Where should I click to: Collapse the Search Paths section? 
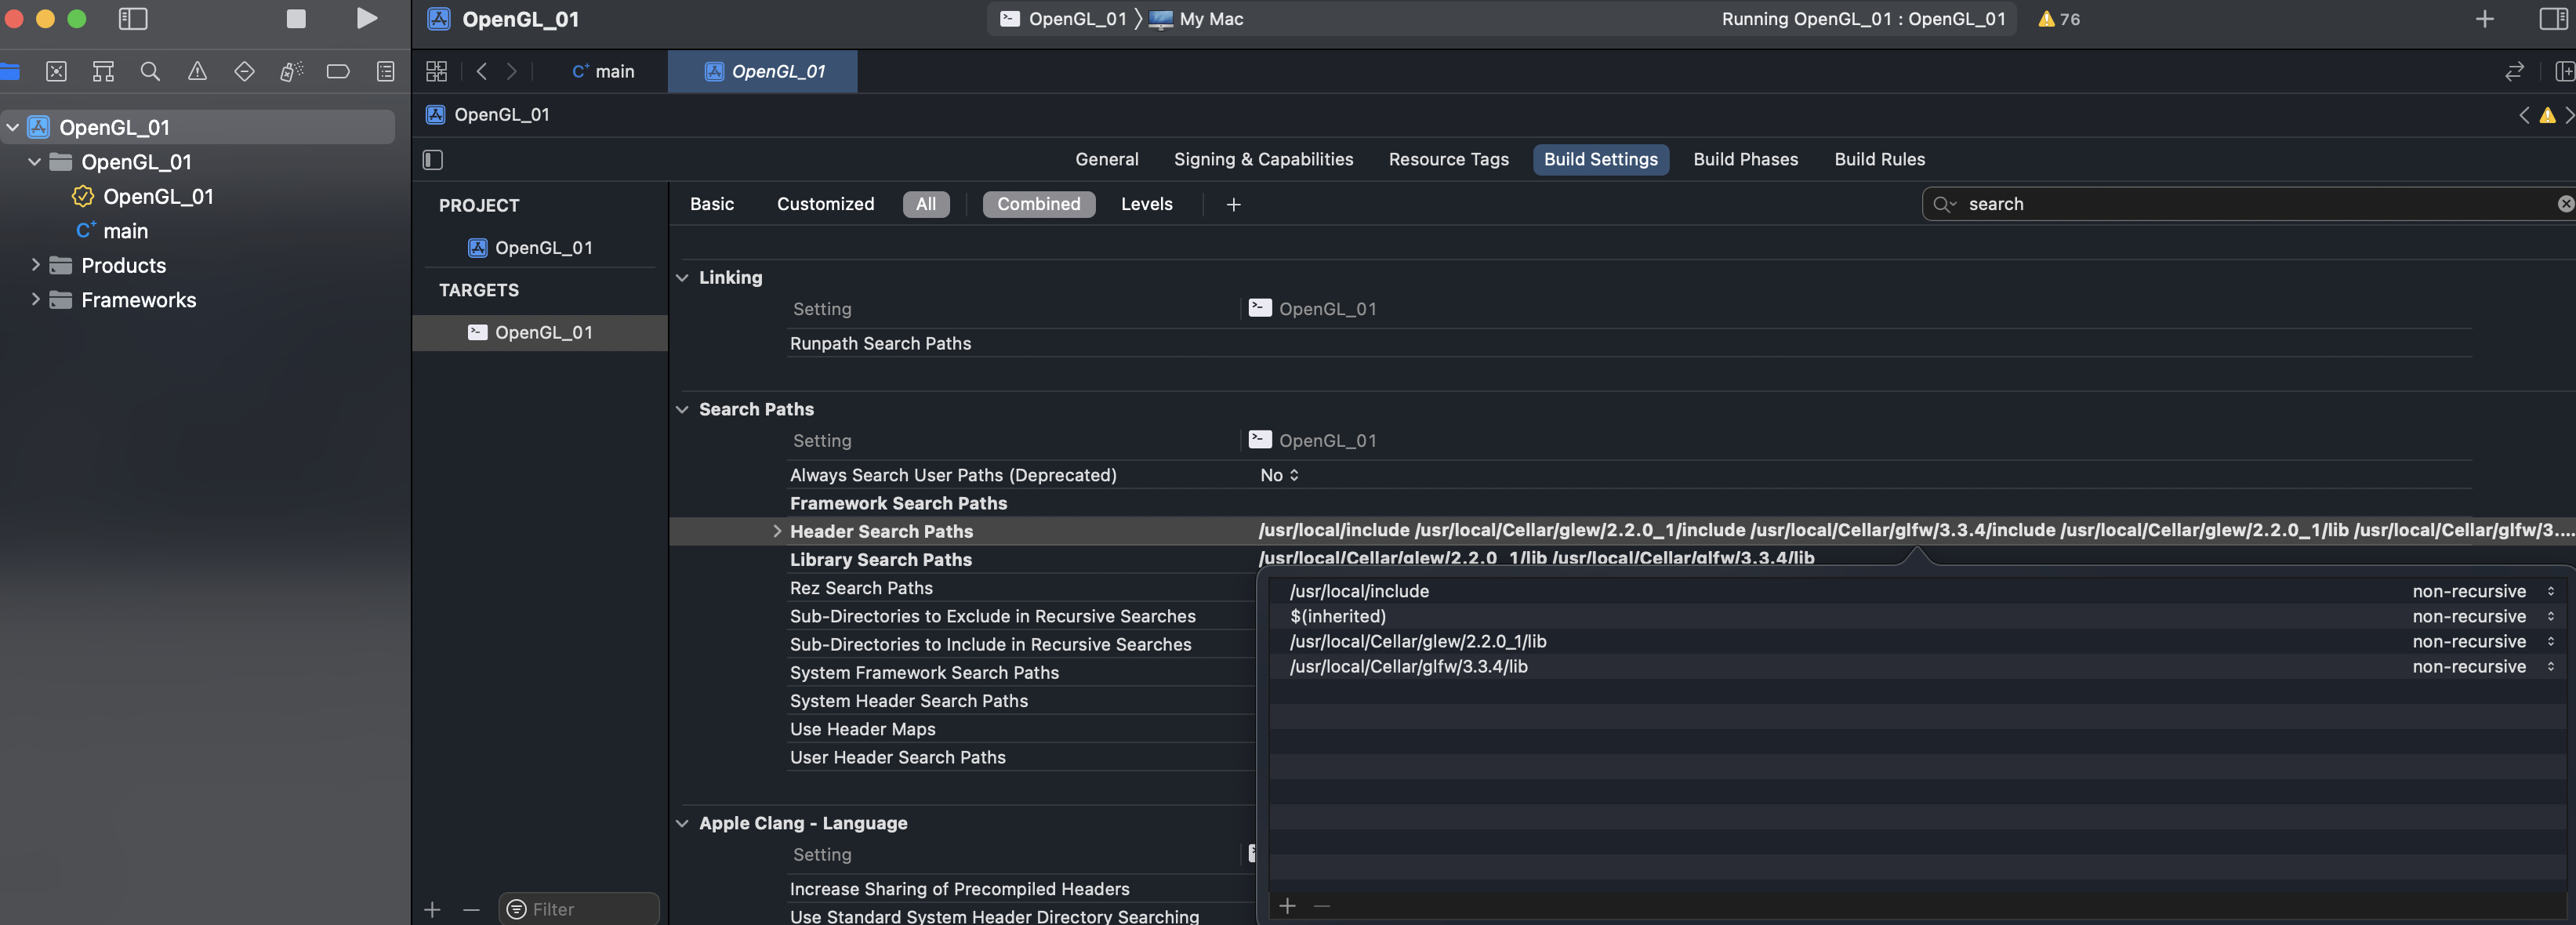[682, 410]
